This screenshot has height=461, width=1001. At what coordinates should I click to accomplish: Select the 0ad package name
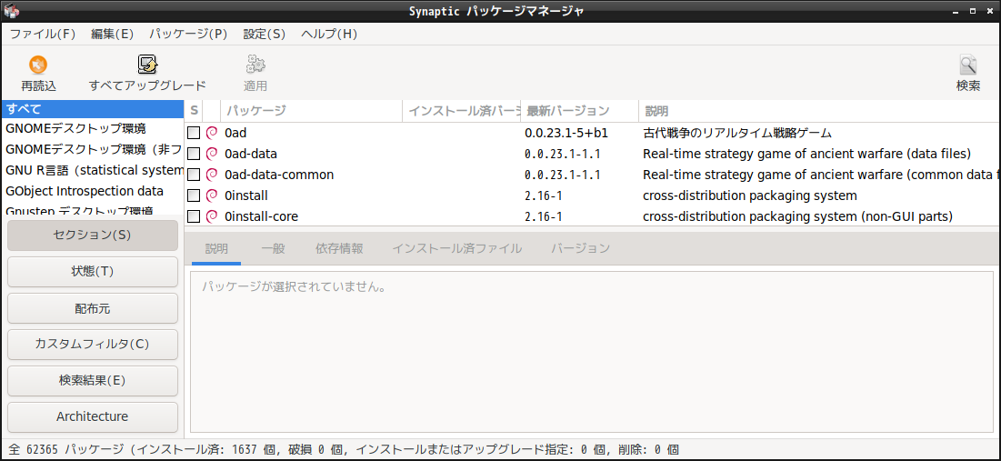235,133
